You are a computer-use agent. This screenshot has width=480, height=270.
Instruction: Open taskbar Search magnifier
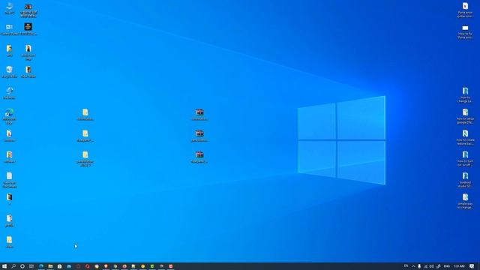pyautogui.click(x=13, y=266)
